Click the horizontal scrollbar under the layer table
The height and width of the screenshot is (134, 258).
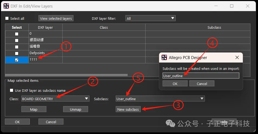coord(66,75)
